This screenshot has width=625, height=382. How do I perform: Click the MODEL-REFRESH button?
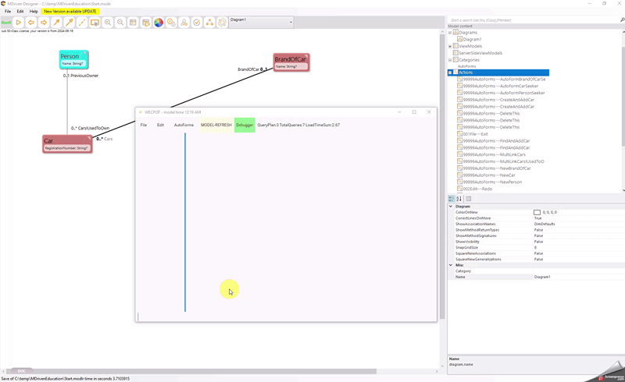coord(216,125)
